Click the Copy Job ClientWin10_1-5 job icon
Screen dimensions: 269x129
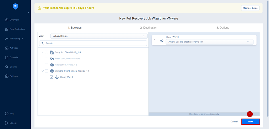pyautogui.click(x=52, y=52)
